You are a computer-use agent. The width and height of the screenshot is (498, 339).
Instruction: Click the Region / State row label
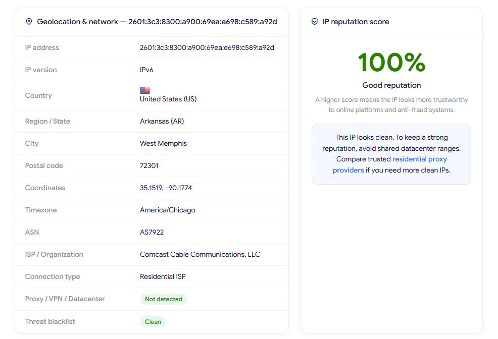pyautogui.click(x=47, y=121)
